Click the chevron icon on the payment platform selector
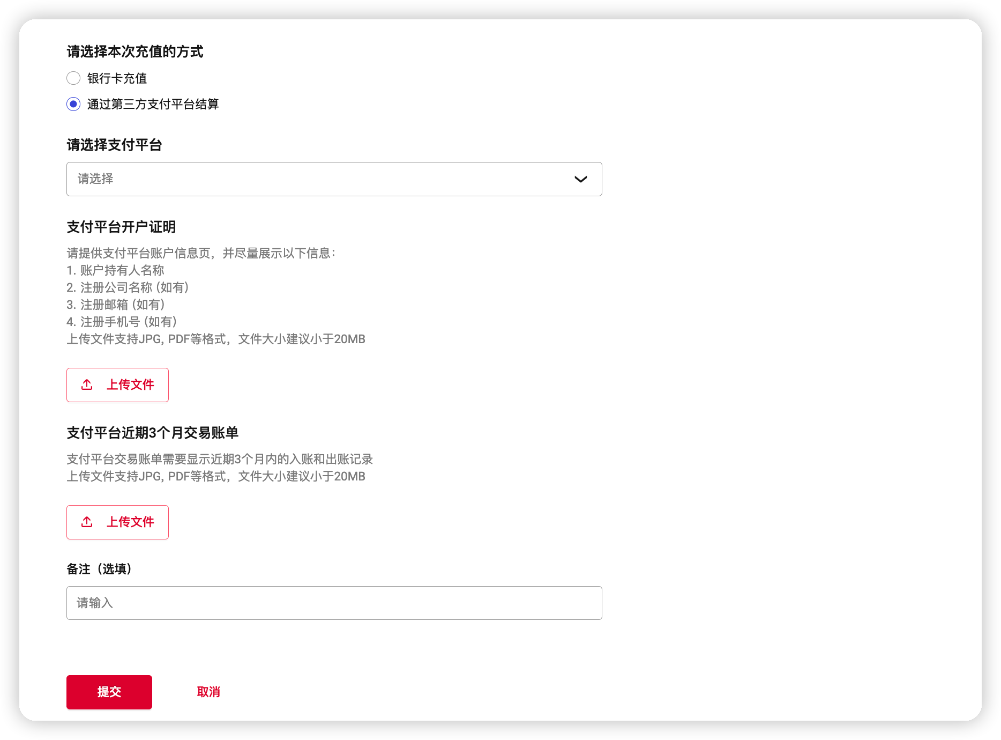Screen dimensions: 1001x740 581,179
